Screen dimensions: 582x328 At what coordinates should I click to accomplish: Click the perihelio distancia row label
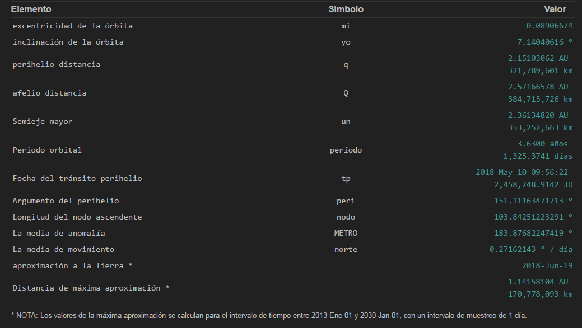click(57, 65)
